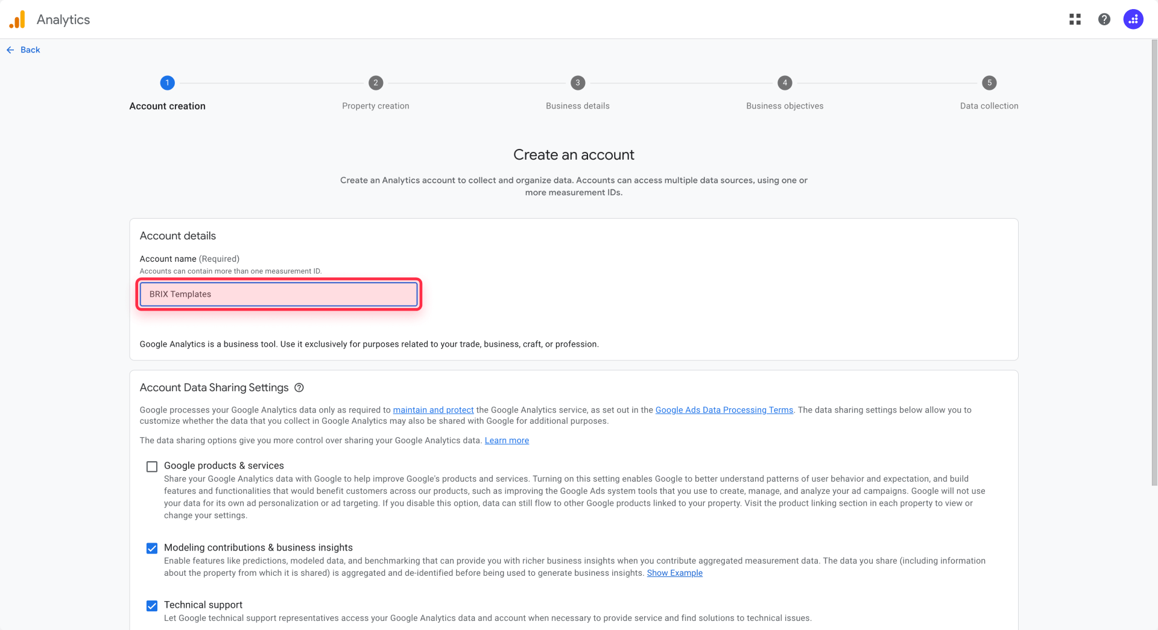Click the profile avatar icon
Image resolution: width=1158 pixels, height=630 pixels.
pos(1133,19)
